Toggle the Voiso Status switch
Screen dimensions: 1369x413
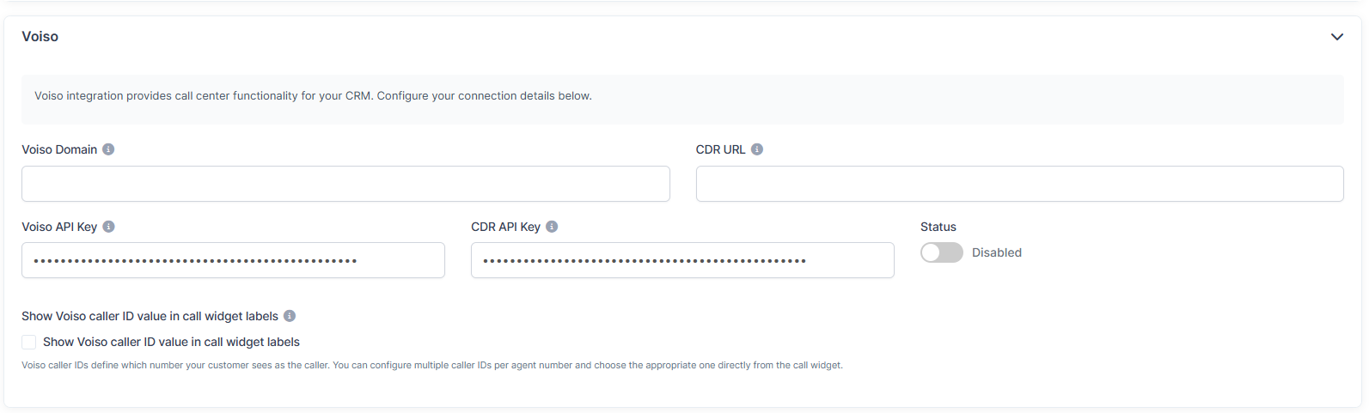941,252
